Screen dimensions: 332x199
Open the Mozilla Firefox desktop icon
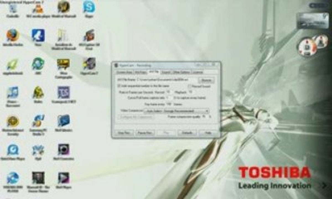pyautogui.click(x=13, y=38)
